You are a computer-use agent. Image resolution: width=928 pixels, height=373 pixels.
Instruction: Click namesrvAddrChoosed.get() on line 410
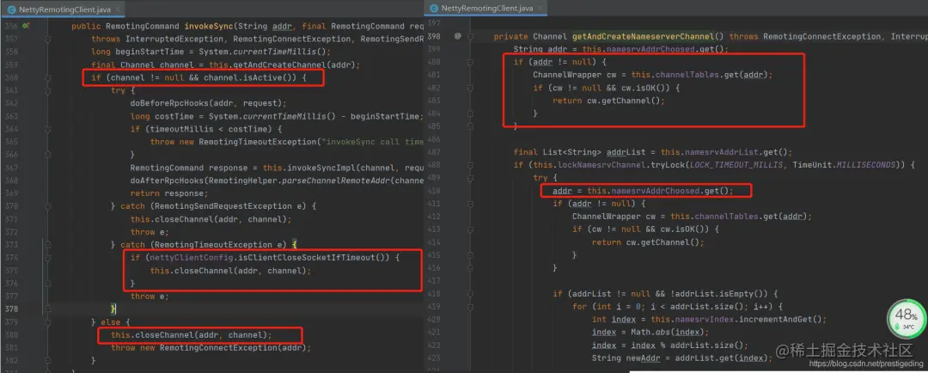pos(672,191)
